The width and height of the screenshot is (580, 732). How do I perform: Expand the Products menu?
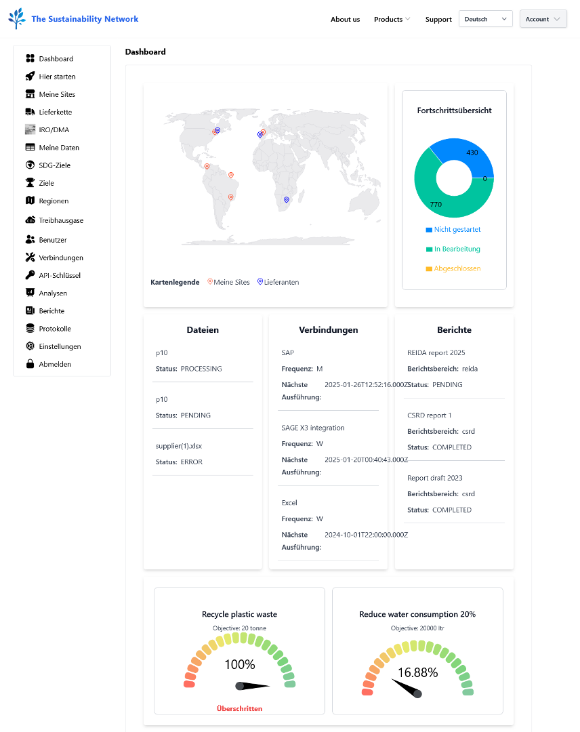click(x=392, y=19)
